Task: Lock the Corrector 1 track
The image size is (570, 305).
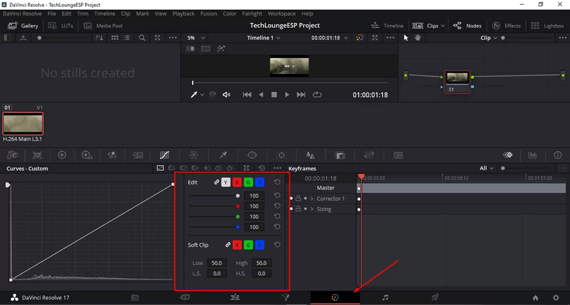Action: pyautogui.click(x=298, y=198)
